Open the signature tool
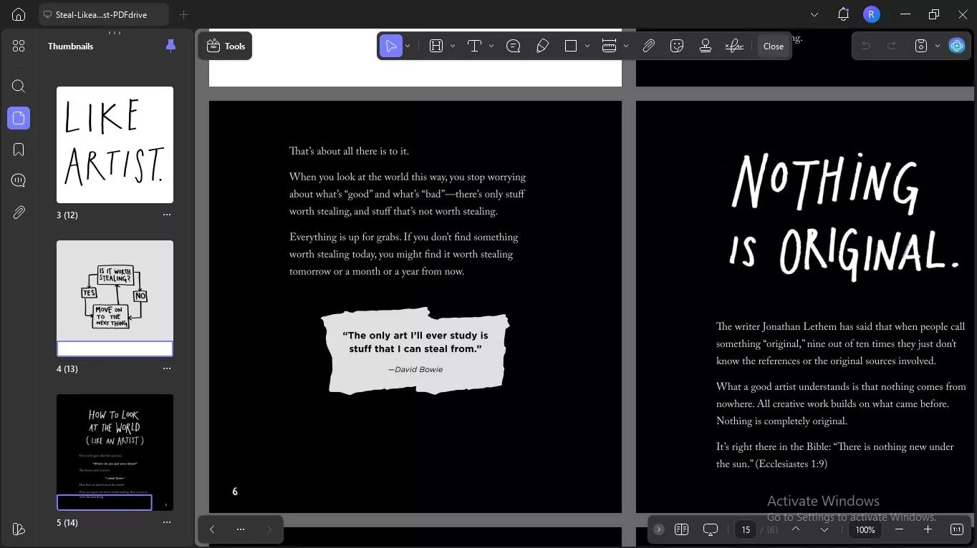Viewport: 977px width, 548px height. (x=733, y=47)
